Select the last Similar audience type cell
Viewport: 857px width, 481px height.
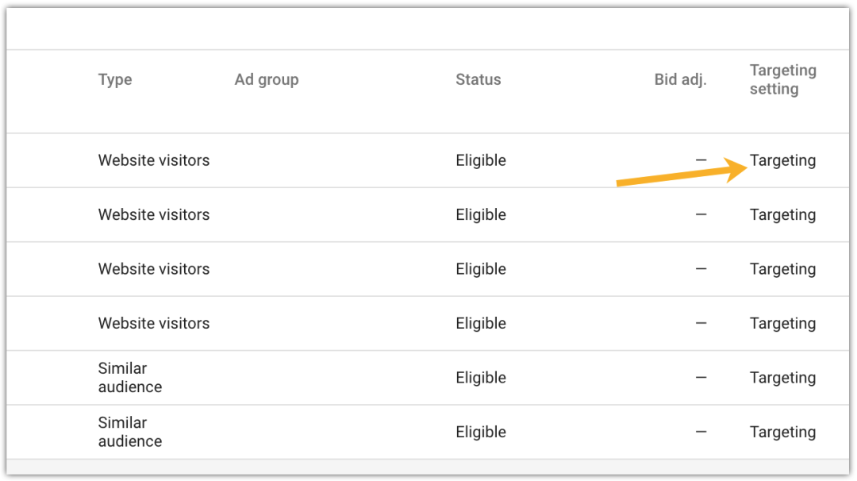(130, 432)
